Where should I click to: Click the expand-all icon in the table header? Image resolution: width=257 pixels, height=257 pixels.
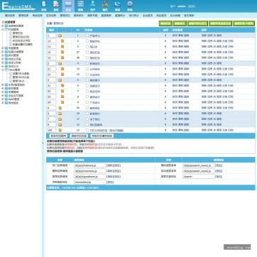tap(64, 30)
